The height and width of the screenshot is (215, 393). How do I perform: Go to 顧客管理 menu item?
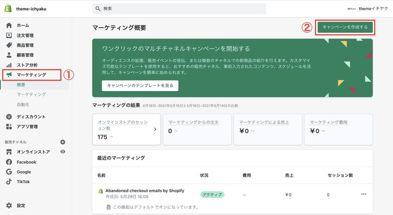[25, 55]
